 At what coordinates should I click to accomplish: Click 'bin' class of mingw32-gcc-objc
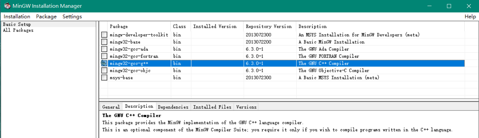tap(177, 71)
